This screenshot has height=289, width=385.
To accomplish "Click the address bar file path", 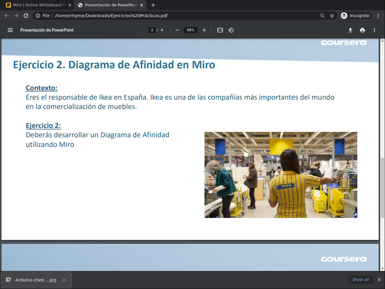I will click(x=111, y=16).
